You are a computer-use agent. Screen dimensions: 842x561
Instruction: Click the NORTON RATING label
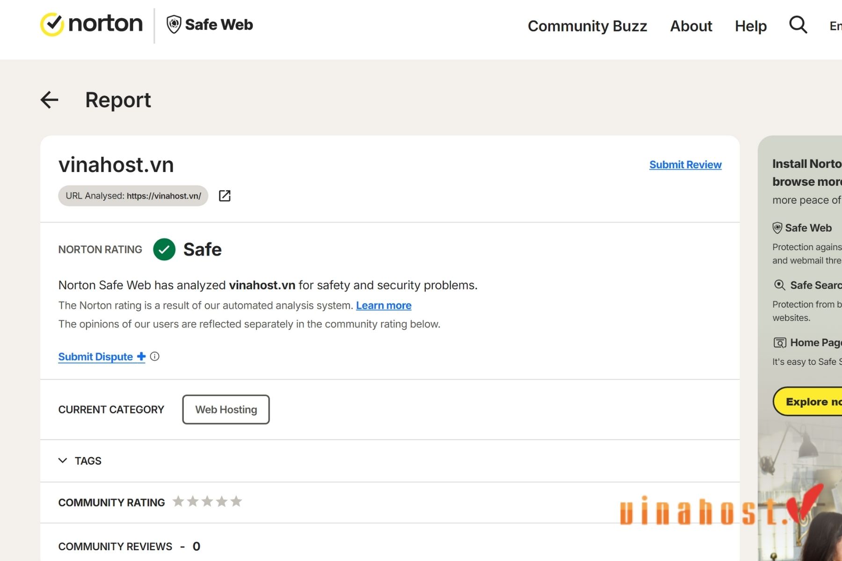100,250
